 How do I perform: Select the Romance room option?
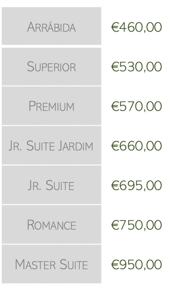[51, 225]
